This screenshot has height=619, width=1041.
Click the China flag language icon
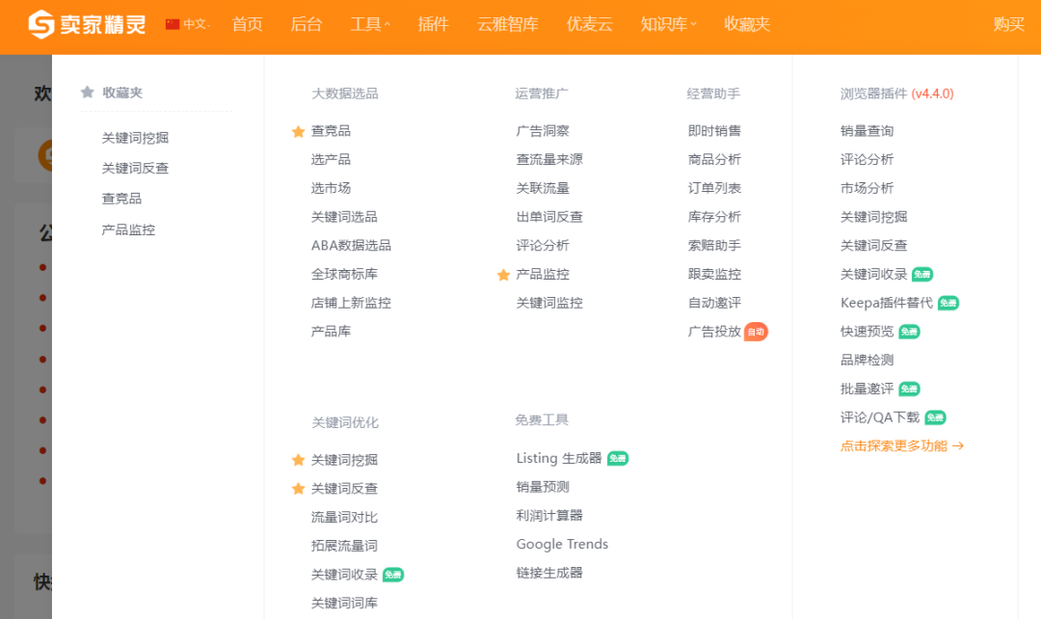pyautogui.click(x=173, y=24)
